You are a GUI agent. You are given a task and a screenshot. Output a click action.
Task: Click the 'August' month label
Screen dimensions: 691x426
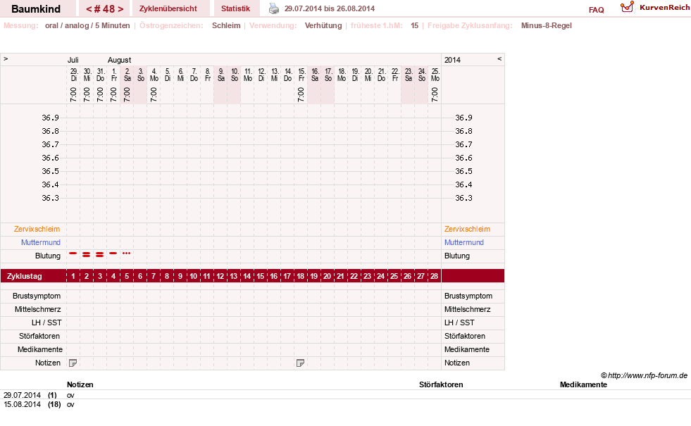pos(120,60)
